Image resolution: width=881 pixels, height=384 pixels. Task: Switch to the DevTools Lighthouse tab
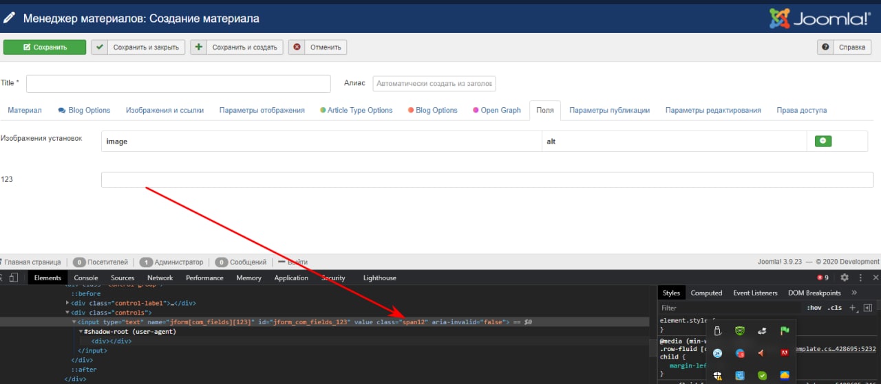click(x=380, y=278)
